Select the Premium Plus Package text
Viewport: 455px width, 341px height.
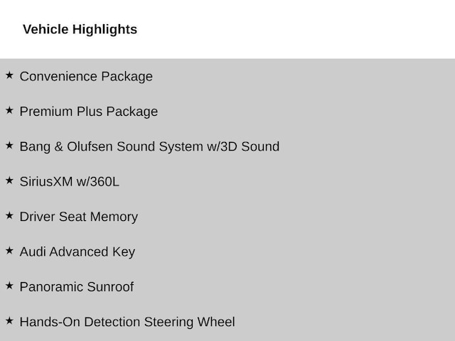[x=89, y=112]
